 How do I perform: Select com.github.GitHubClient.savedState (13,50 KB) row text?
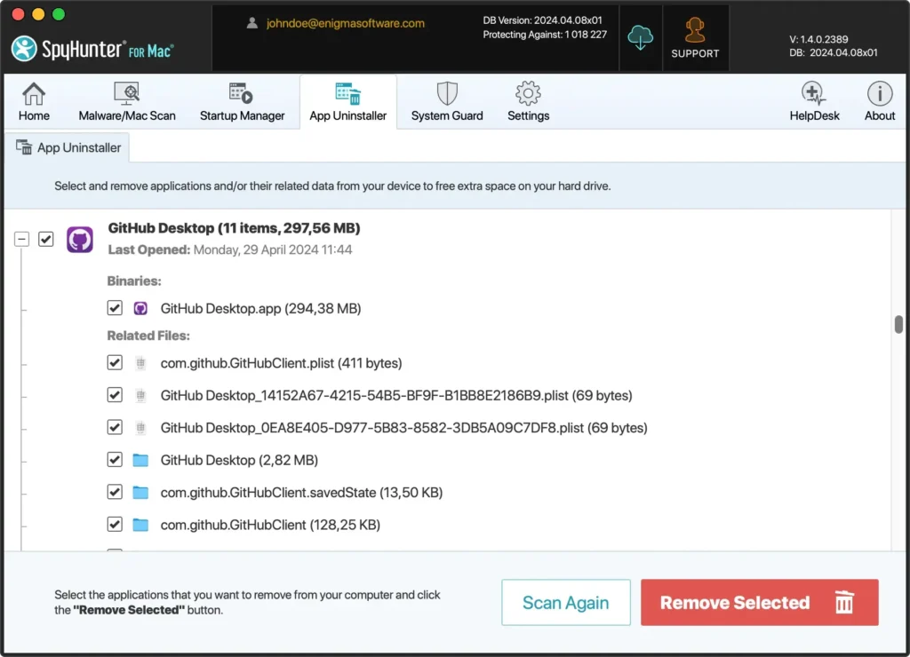pos(301,493)
